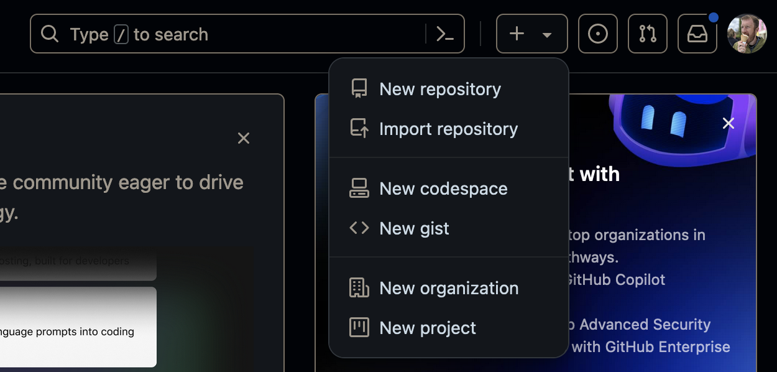Choose New organization menu entry
Screen dimensions: 777x372
click(x=449, y=288)
